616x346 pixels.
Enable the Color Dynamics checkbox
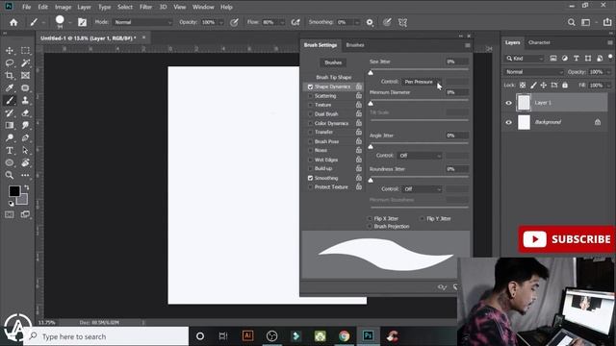point(310,123)
